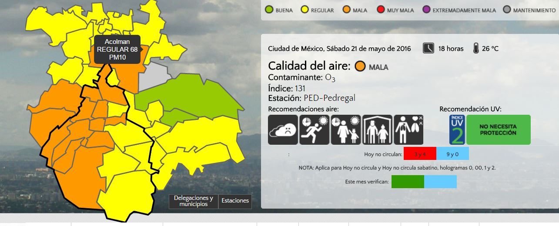The height and width of the screenshot is (226, 559).
Task: Click the green BUENA legend circle
Action: coord(268,10)
